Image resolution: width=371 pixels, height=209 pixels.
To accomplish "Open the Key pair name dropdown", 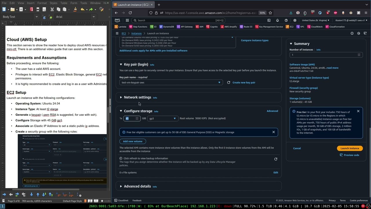I will point(171,82).
